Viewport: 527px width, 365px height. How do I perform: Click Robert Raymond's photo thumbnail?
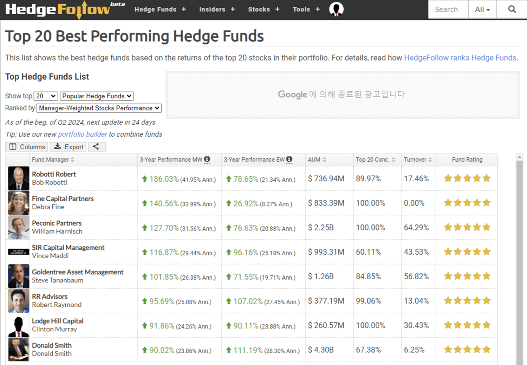19,301
